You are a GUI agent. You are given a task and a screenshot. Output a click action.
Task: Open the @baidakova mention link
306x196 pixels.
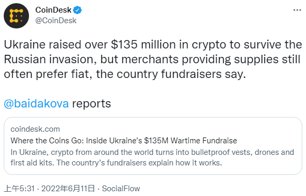[x=36, y=103]
